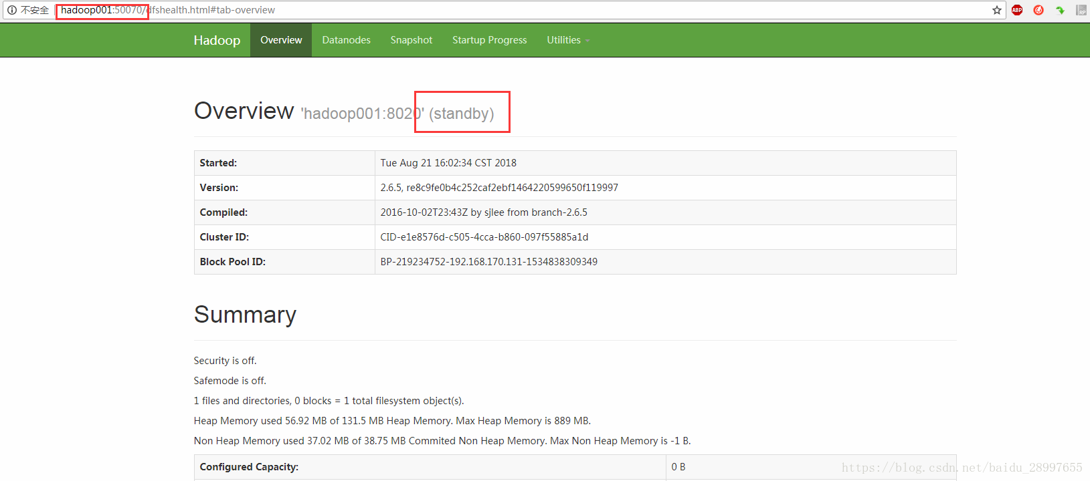Click the 'hadoop001:8020' namenode address text

363,114
